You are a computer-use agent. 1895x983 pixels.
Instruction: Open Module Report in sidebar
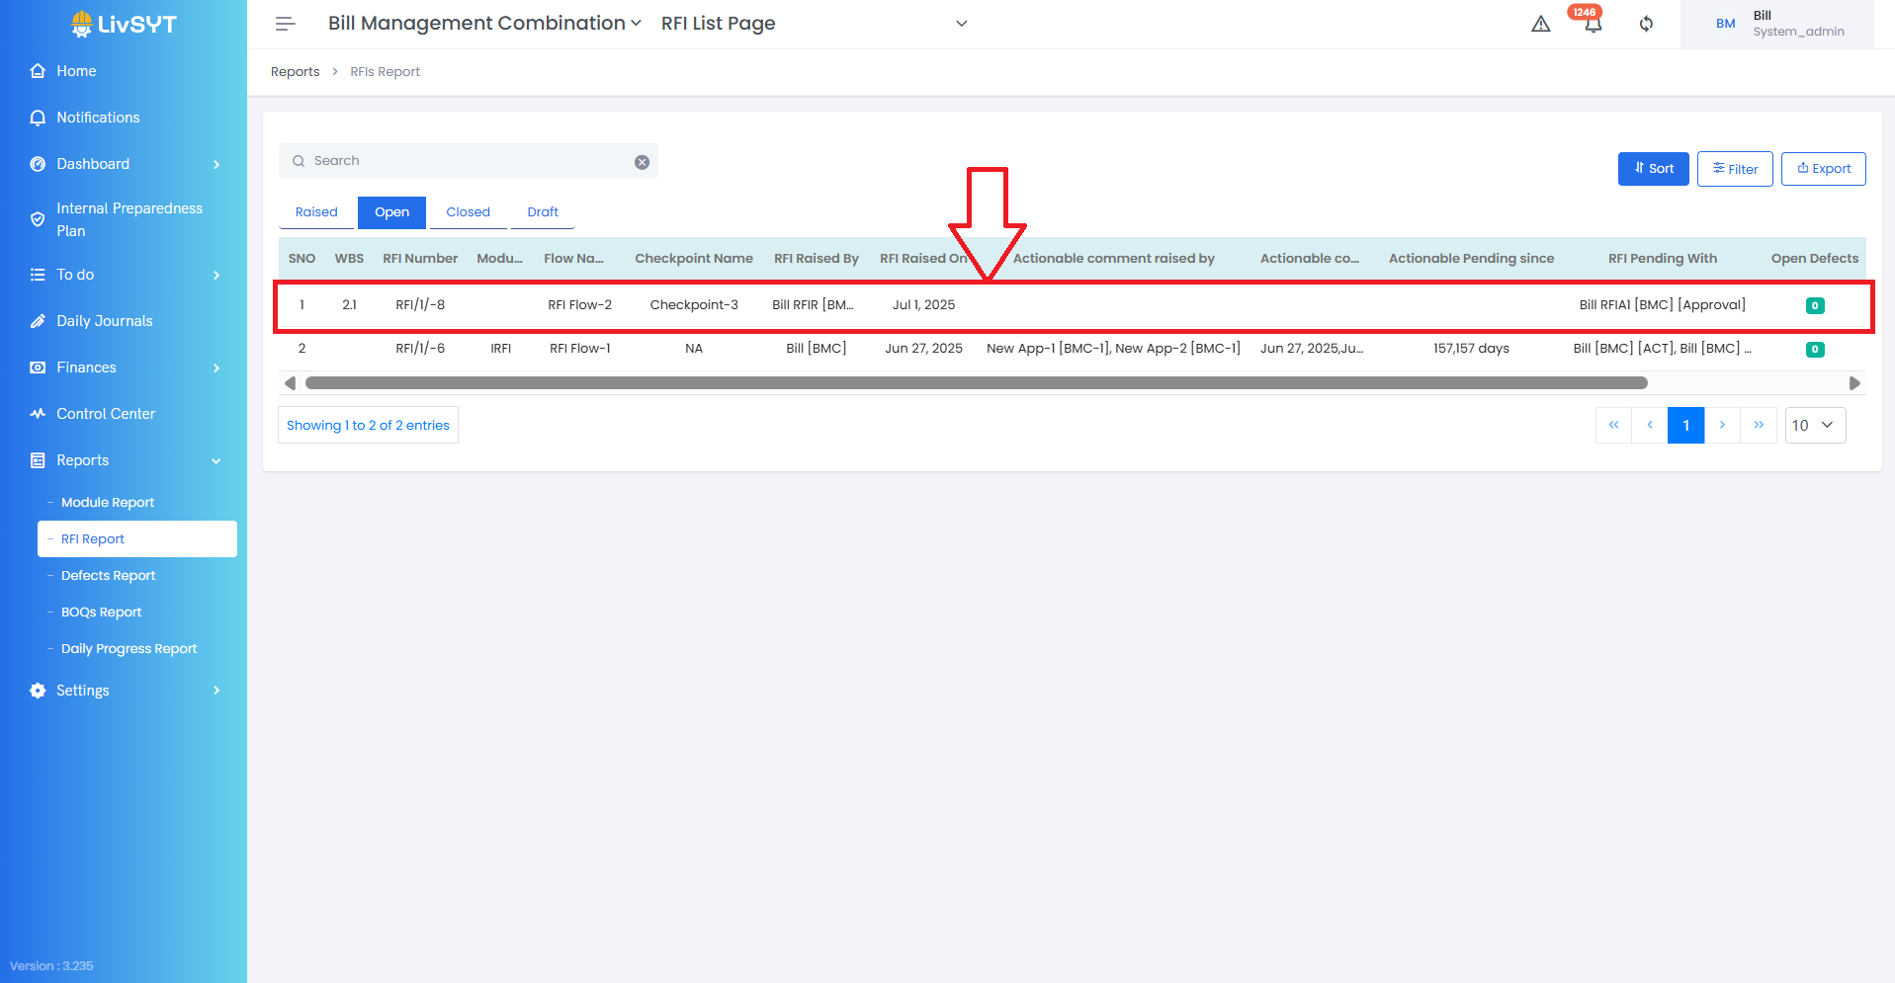point(108,503)
